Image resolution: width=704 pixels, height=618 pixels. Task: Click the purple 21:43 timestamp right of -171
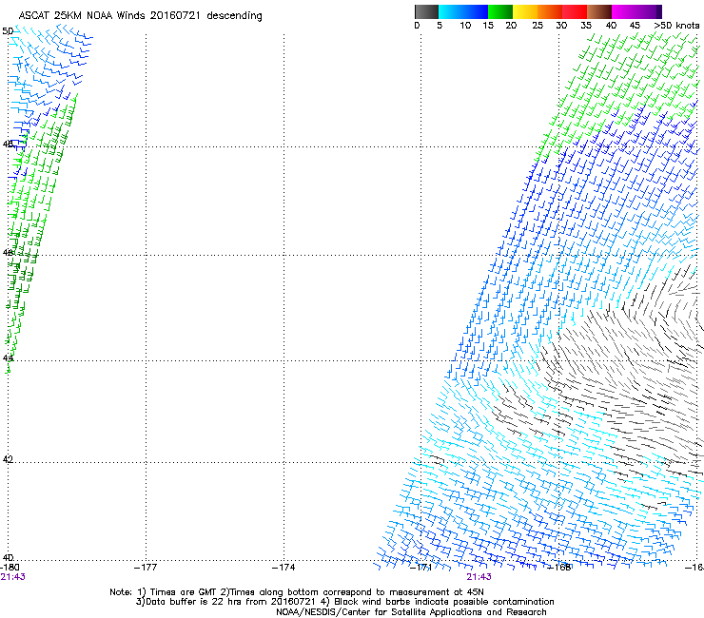click(x=479, y=577)
